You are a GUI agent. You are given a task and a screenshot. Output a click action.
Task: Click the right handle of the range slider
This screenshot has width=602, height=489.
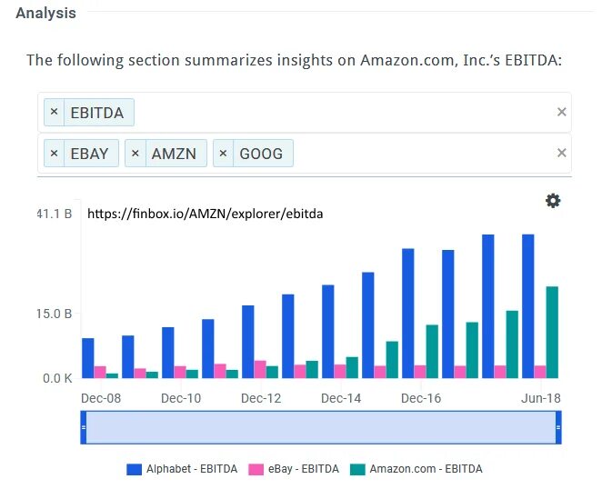[558, 427]
